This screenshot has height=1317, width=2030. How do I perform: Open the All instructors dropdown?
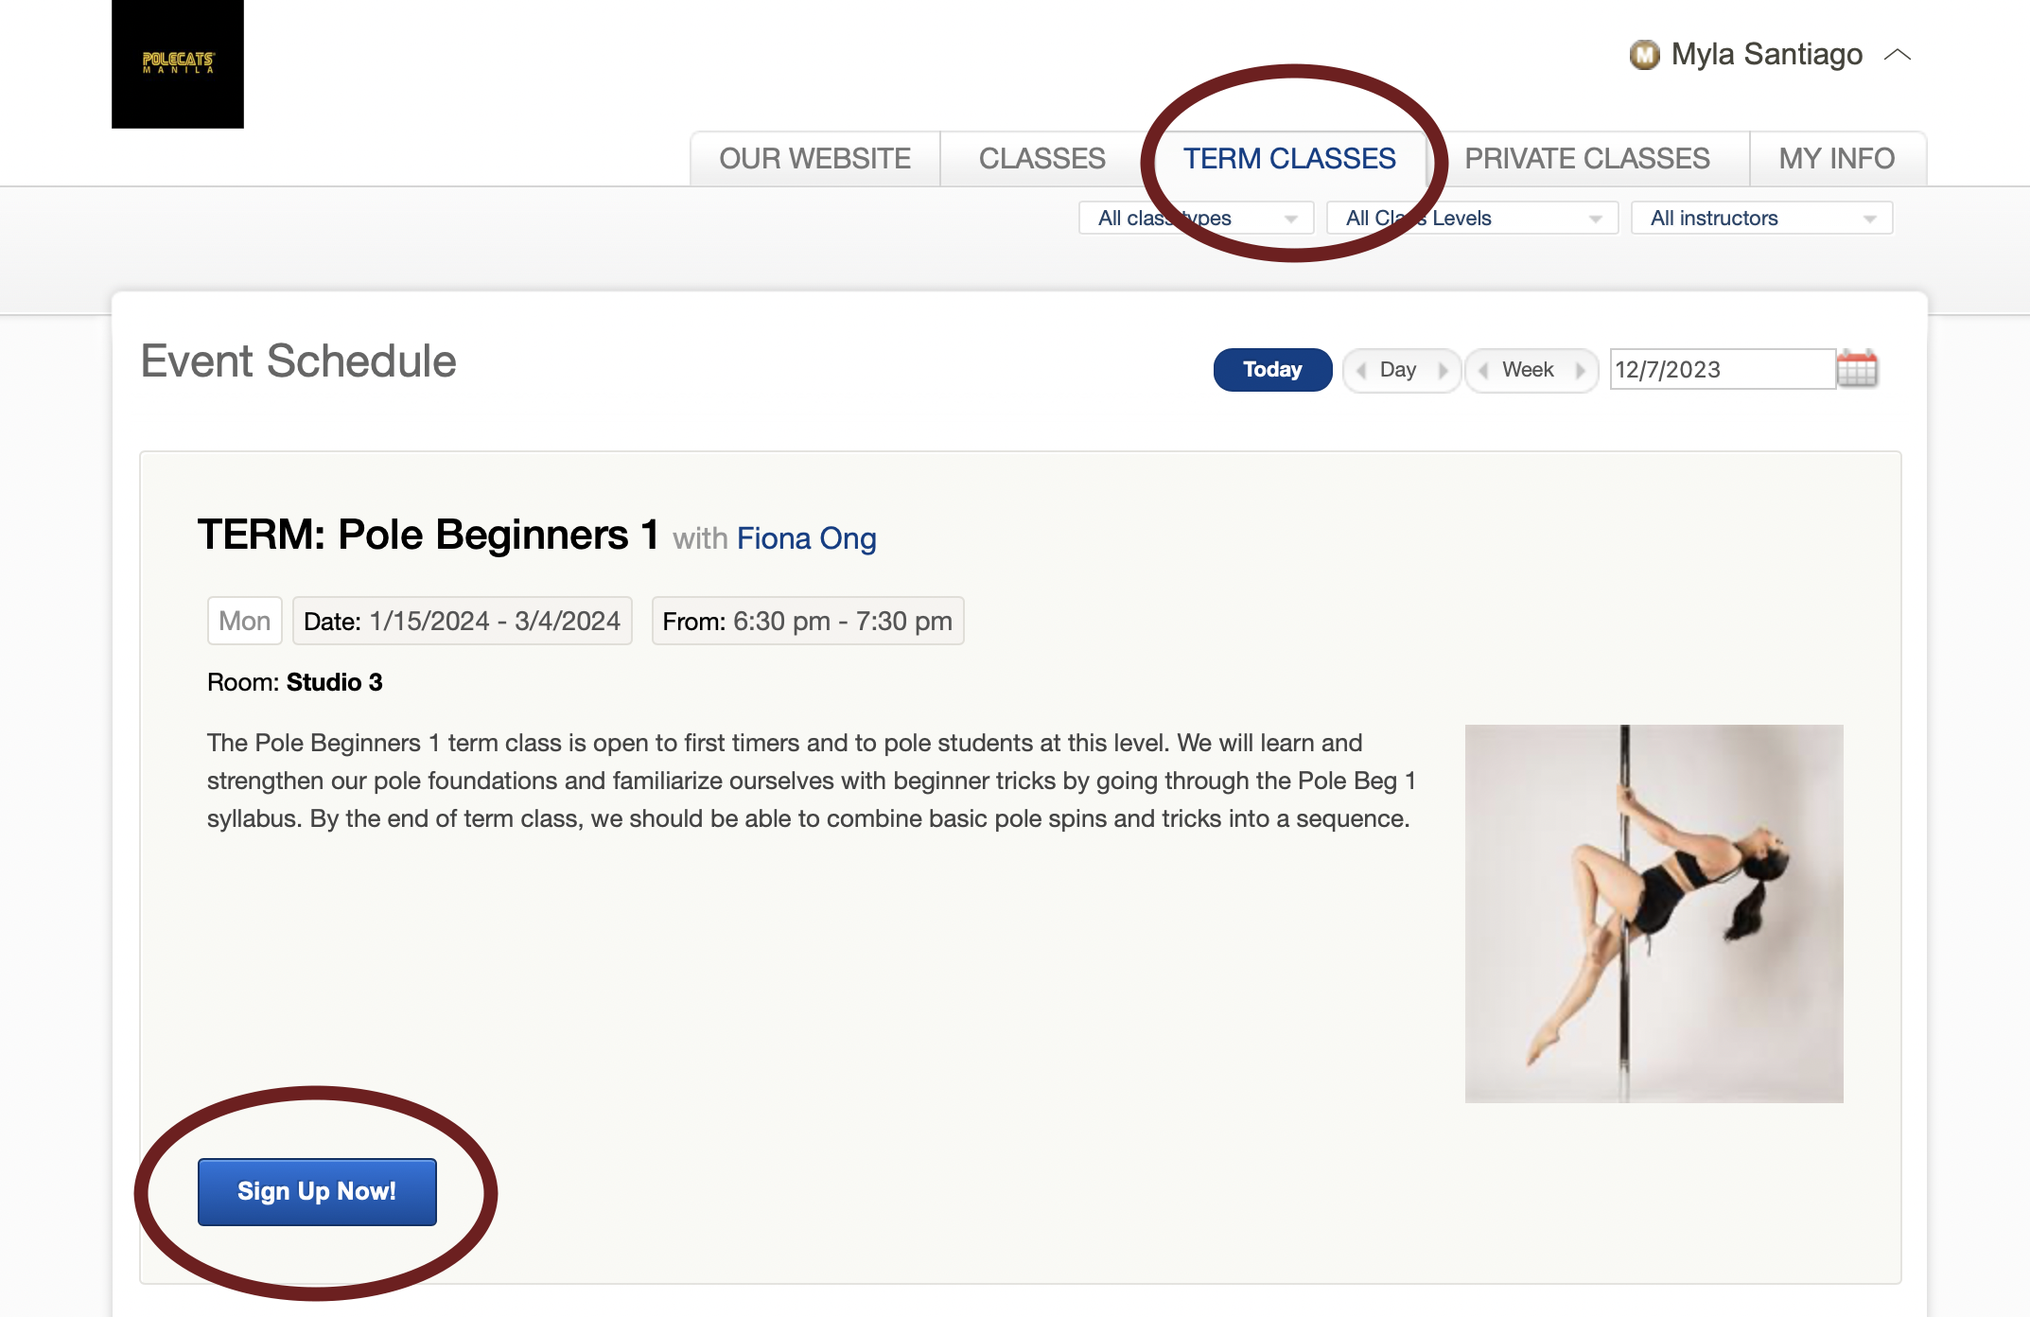tap(1760, 219)
